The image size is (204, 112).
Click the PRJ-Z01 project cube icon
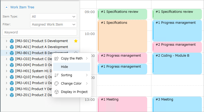coord(12,95)
